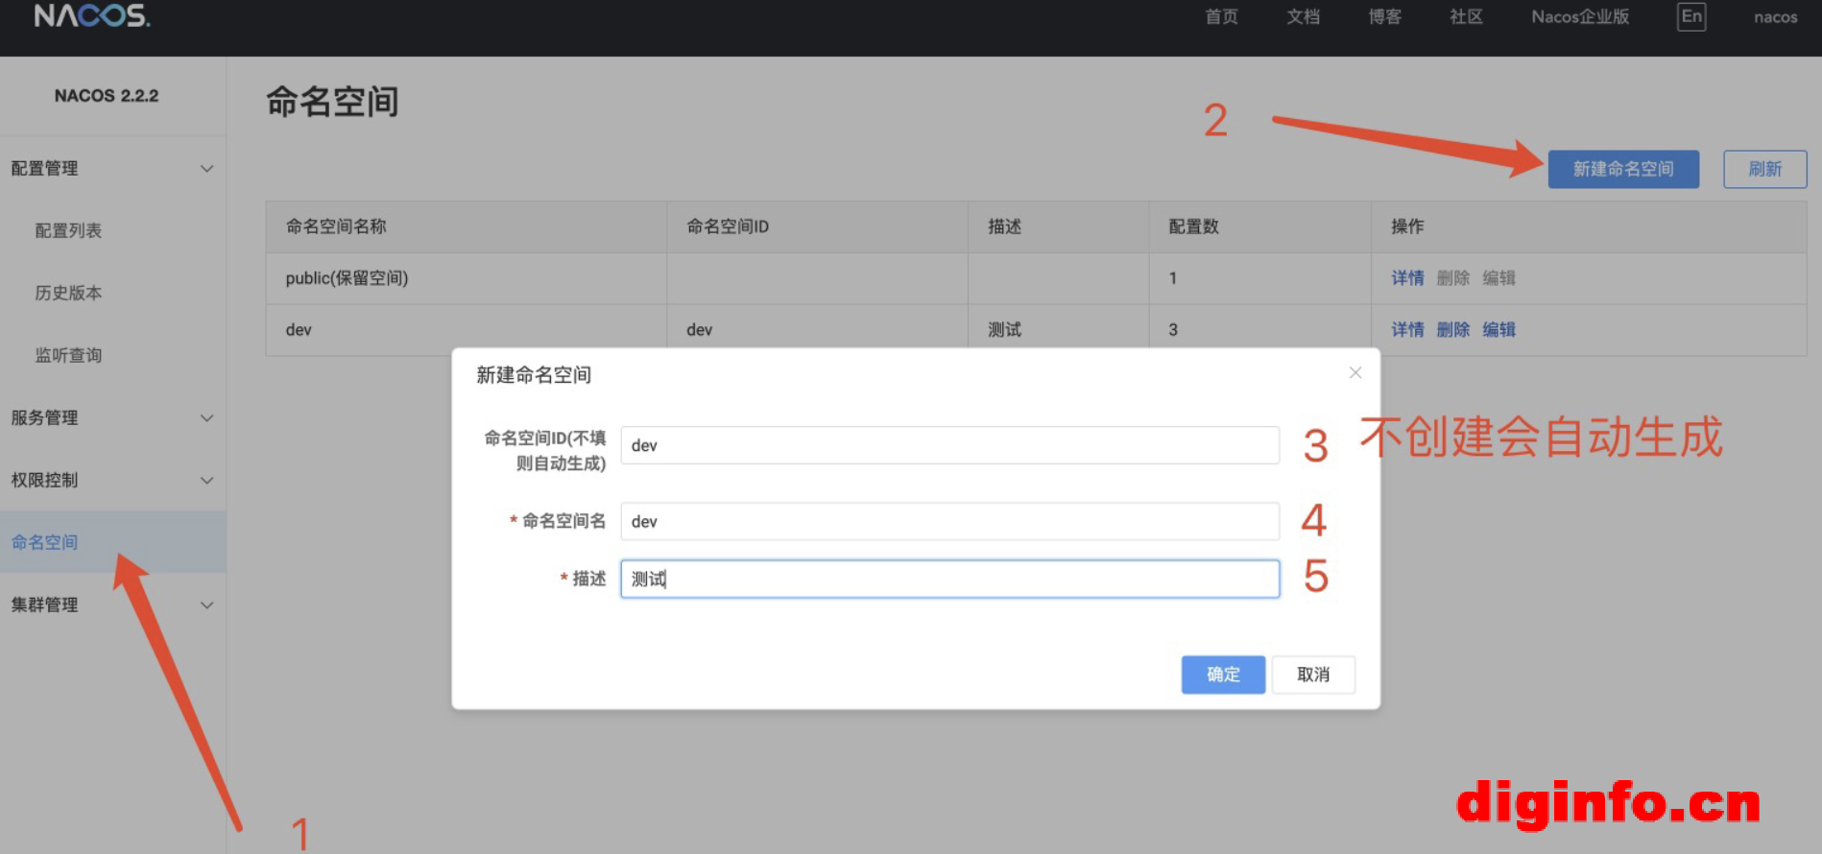Click the 集群管理 menu label
This screenshot has height=854, width=1822.
(x=44, y=605)
